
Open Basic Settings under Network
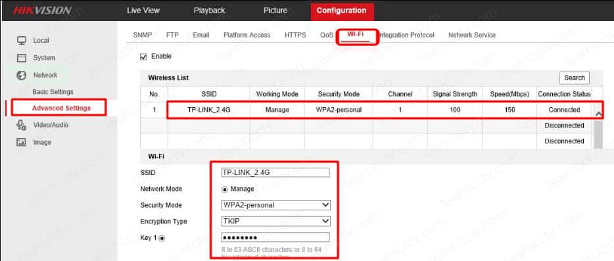[x=53, y=92]
